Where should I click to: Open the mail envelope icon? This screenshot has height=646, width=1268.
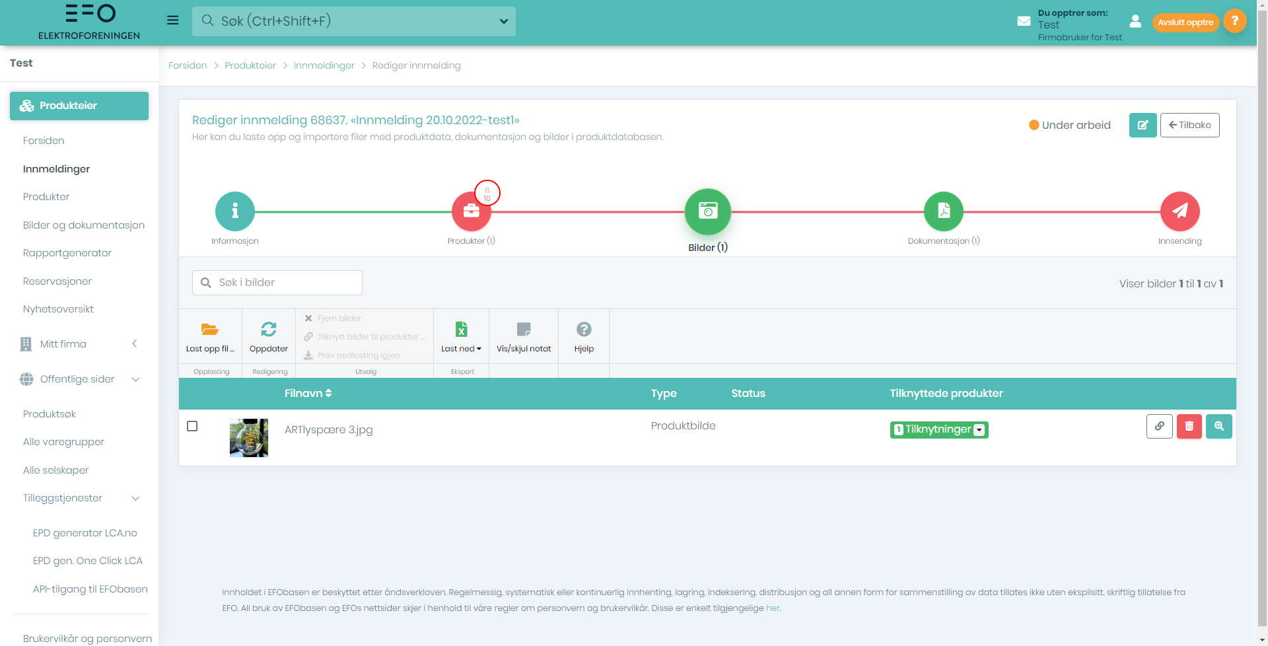point(1024,21)
